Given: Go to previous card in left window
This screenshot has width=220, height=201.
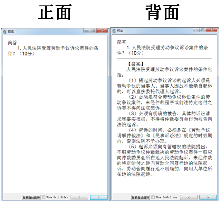Looking at the screenshot, I should (x=79, y=197).
